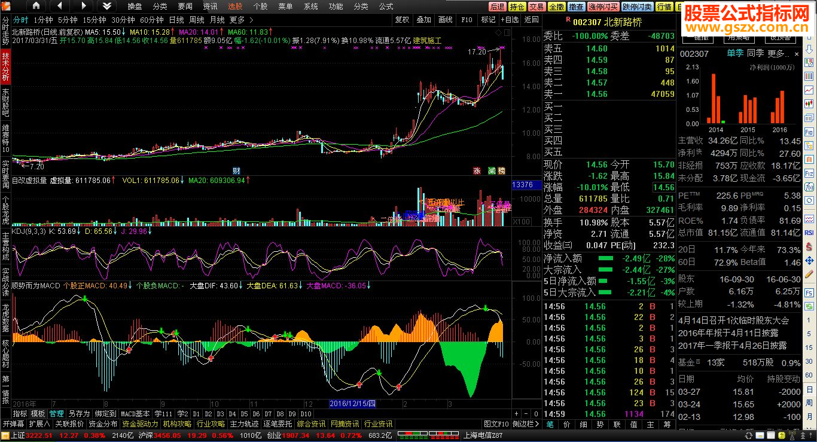The width and height of the screenshot is (817, 442).
Task: Open F10 company info
Action: coord(467,20)
